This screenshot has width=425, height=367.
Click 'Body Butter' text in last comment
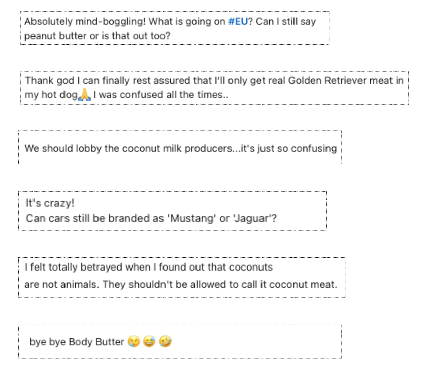point(96,342)
